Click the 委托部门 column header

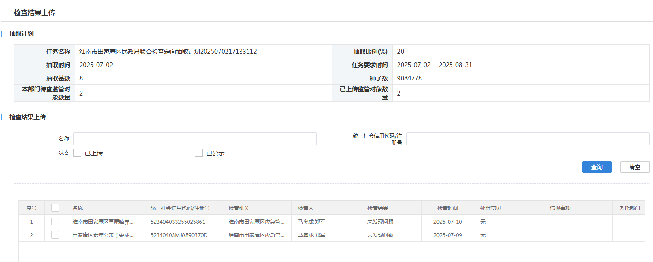pos(629,208)
